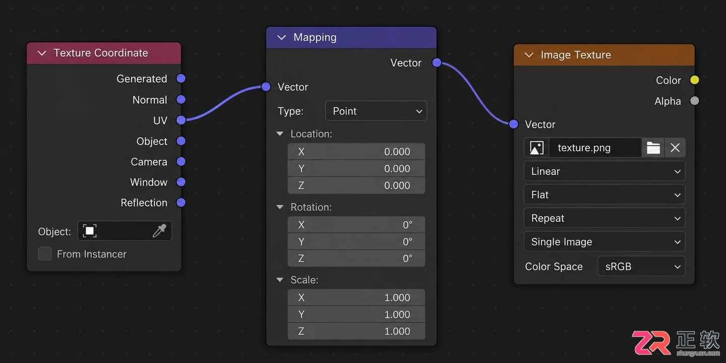
Task: Click the Scale Y value field
Action: [356, 315]
